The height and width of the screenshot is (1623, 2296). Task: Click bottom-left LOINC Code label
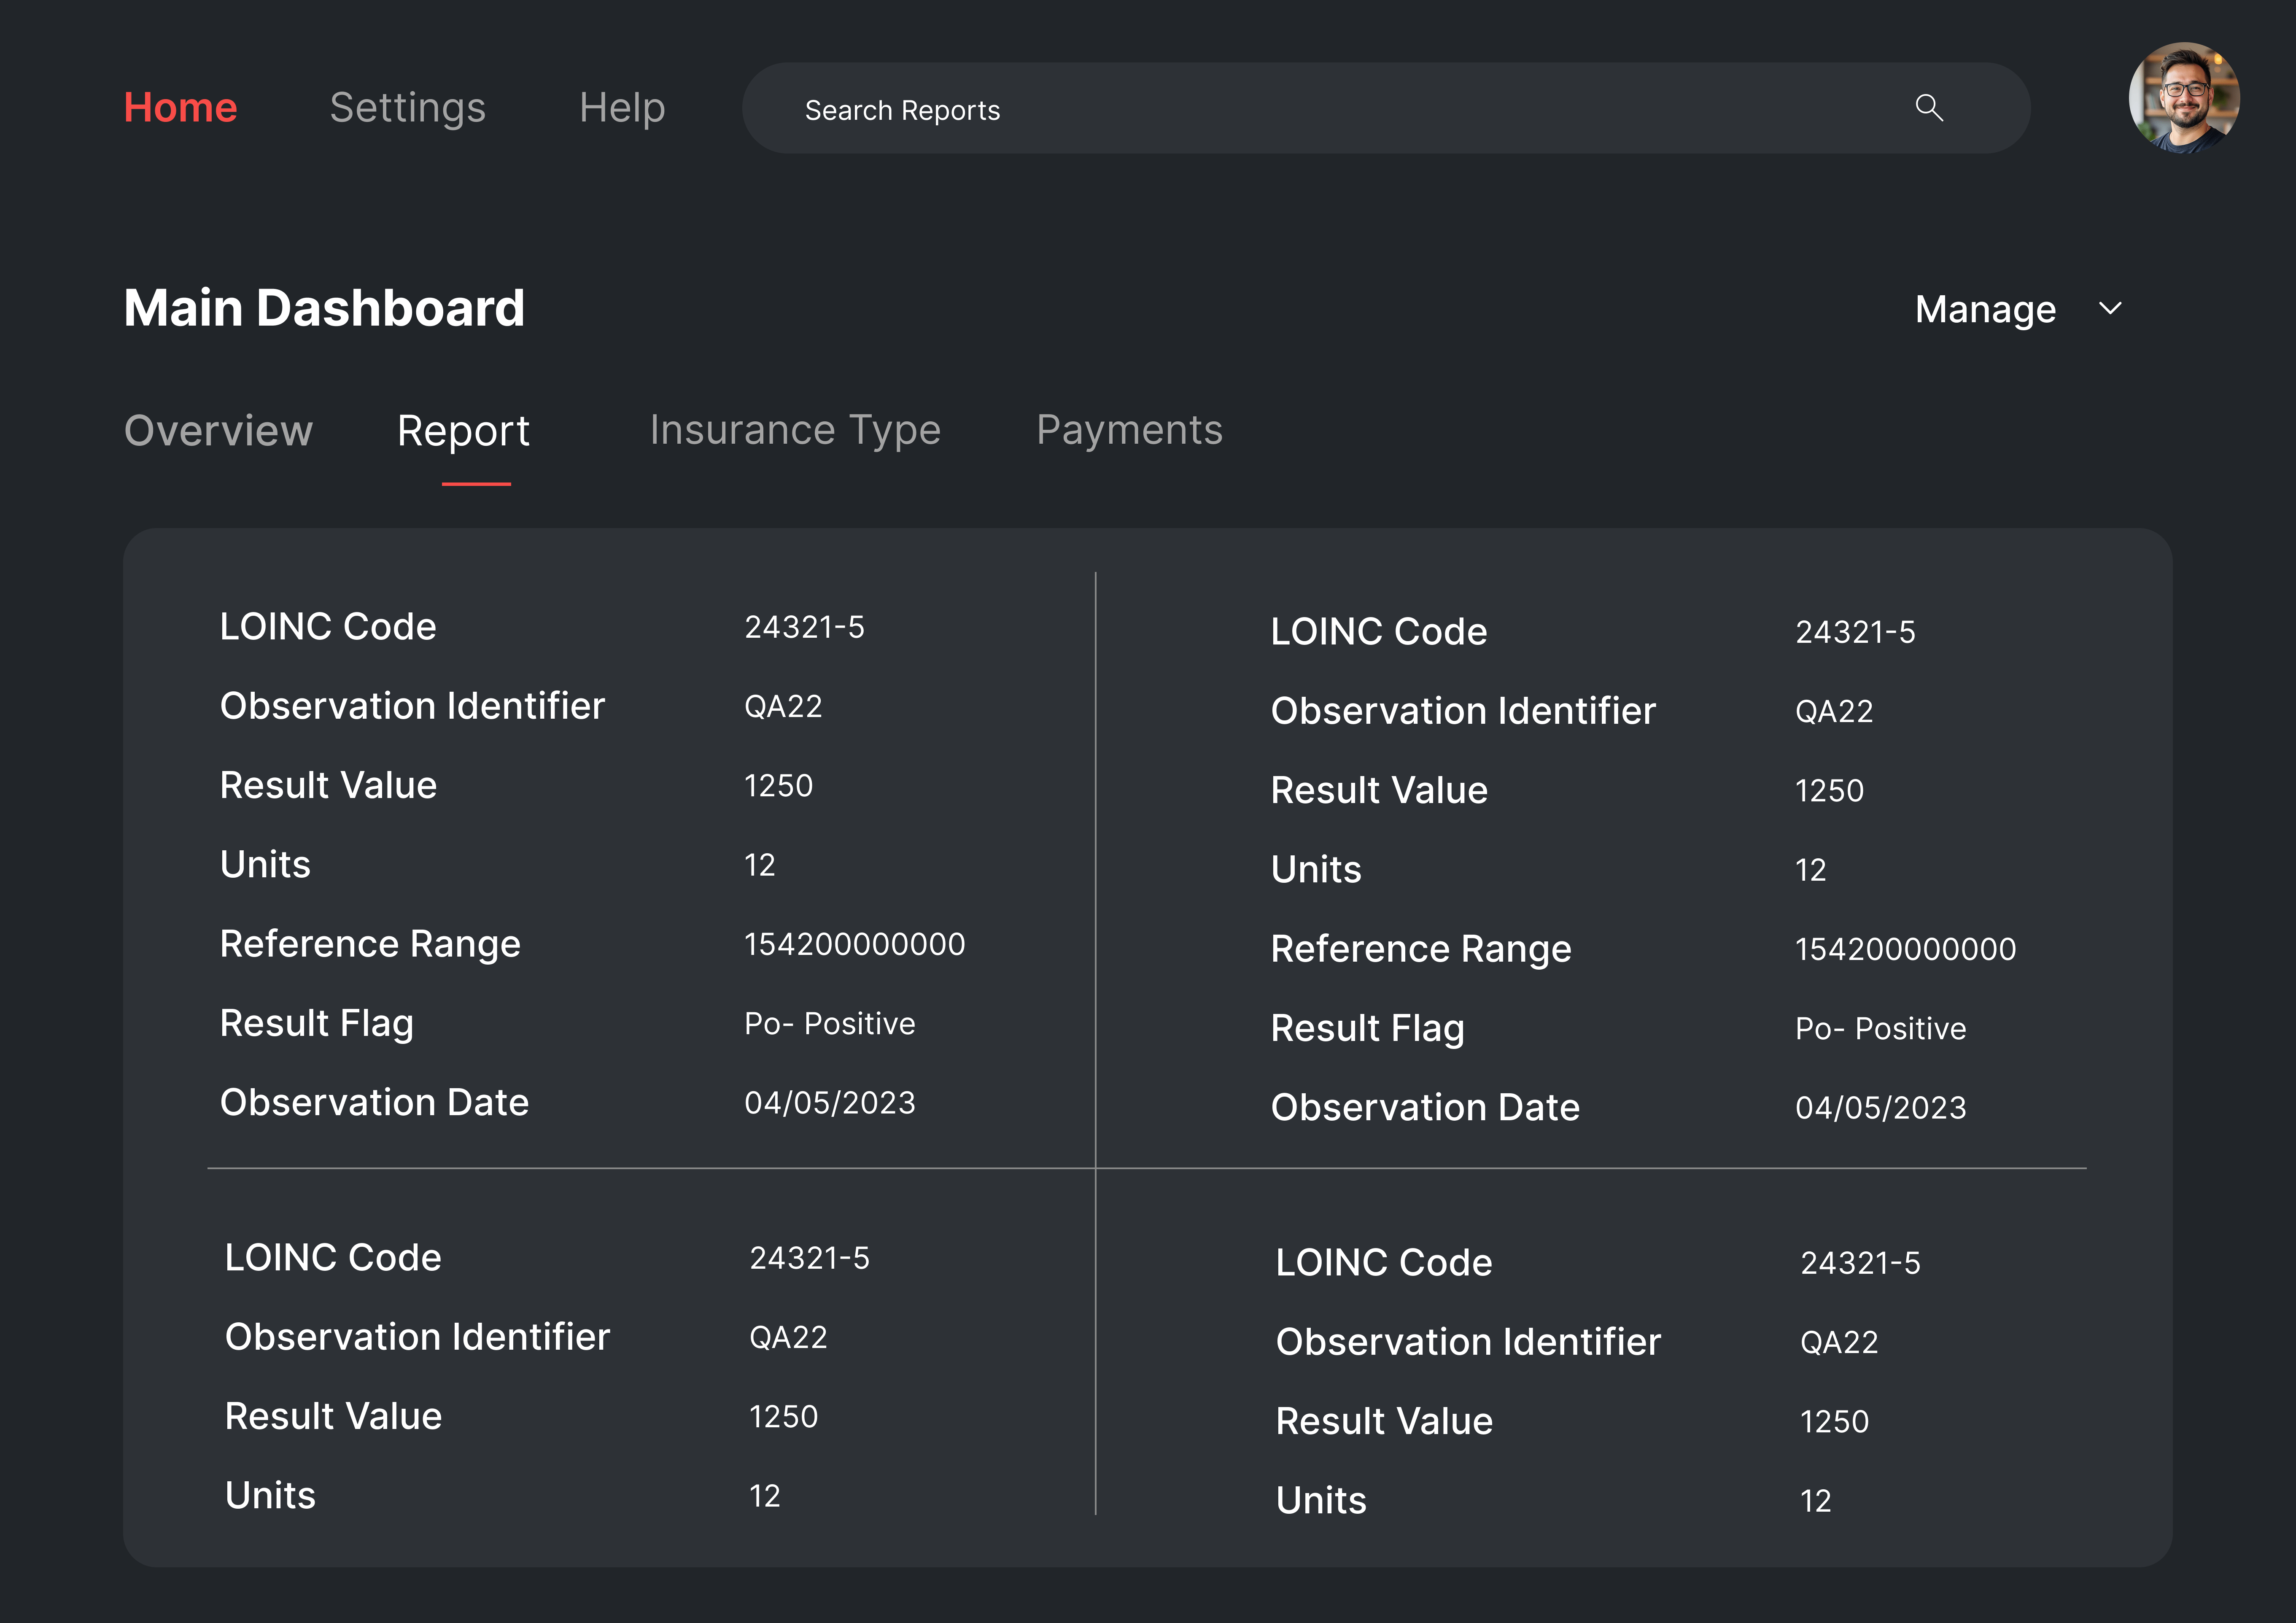click(333, 1258)
